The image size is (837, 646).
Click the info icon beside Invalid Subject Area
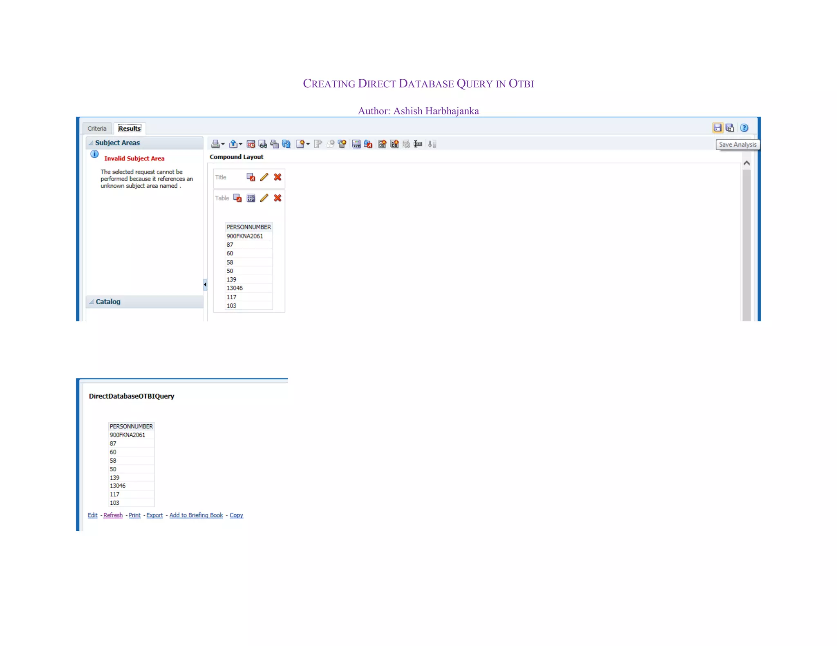point(94,154)
